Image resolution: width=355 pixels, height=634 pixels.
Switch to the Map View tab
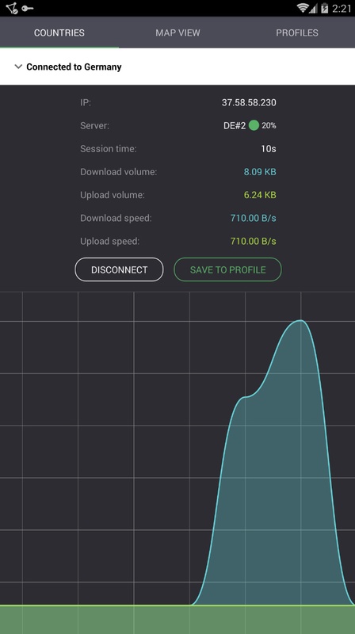177,32
